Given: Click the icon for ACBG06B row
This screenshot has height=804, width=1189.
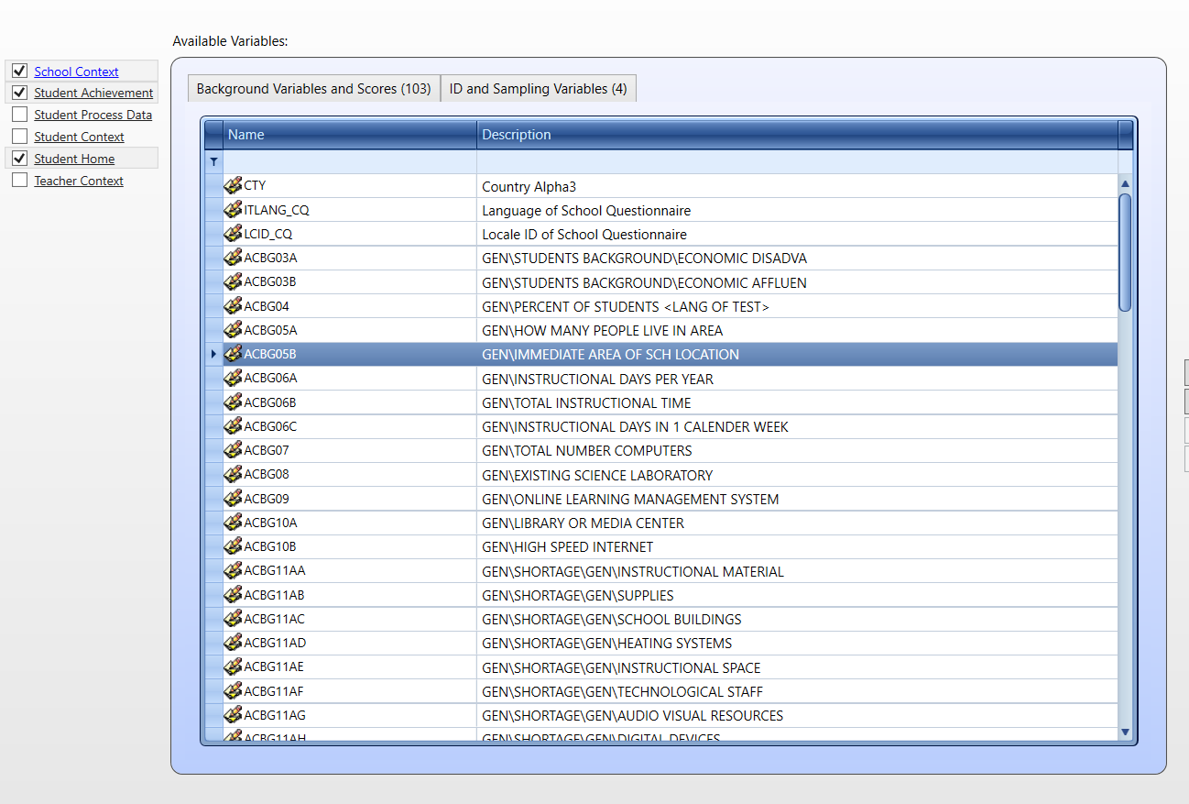Looking at the screenshot, I should (233, 402).
